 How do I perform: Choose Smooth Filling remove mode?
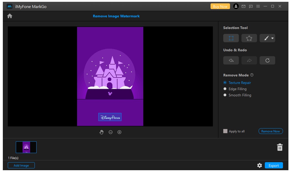tap(237, 95)
